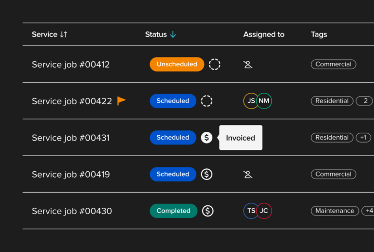374x252 pixels.
Task: Select the NM assignee avatar
Action: pyautogui.click(x=264, y=101)
